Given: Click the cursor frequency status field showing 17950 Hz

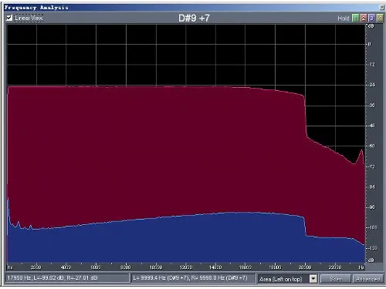Looking at the screenshot, I should [67, 278].
